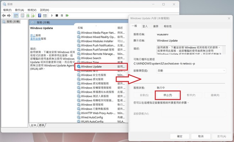Select 服務 (本機) in the left tree
234x142 pixels.
pyautogui.click(x=11, y=22)
